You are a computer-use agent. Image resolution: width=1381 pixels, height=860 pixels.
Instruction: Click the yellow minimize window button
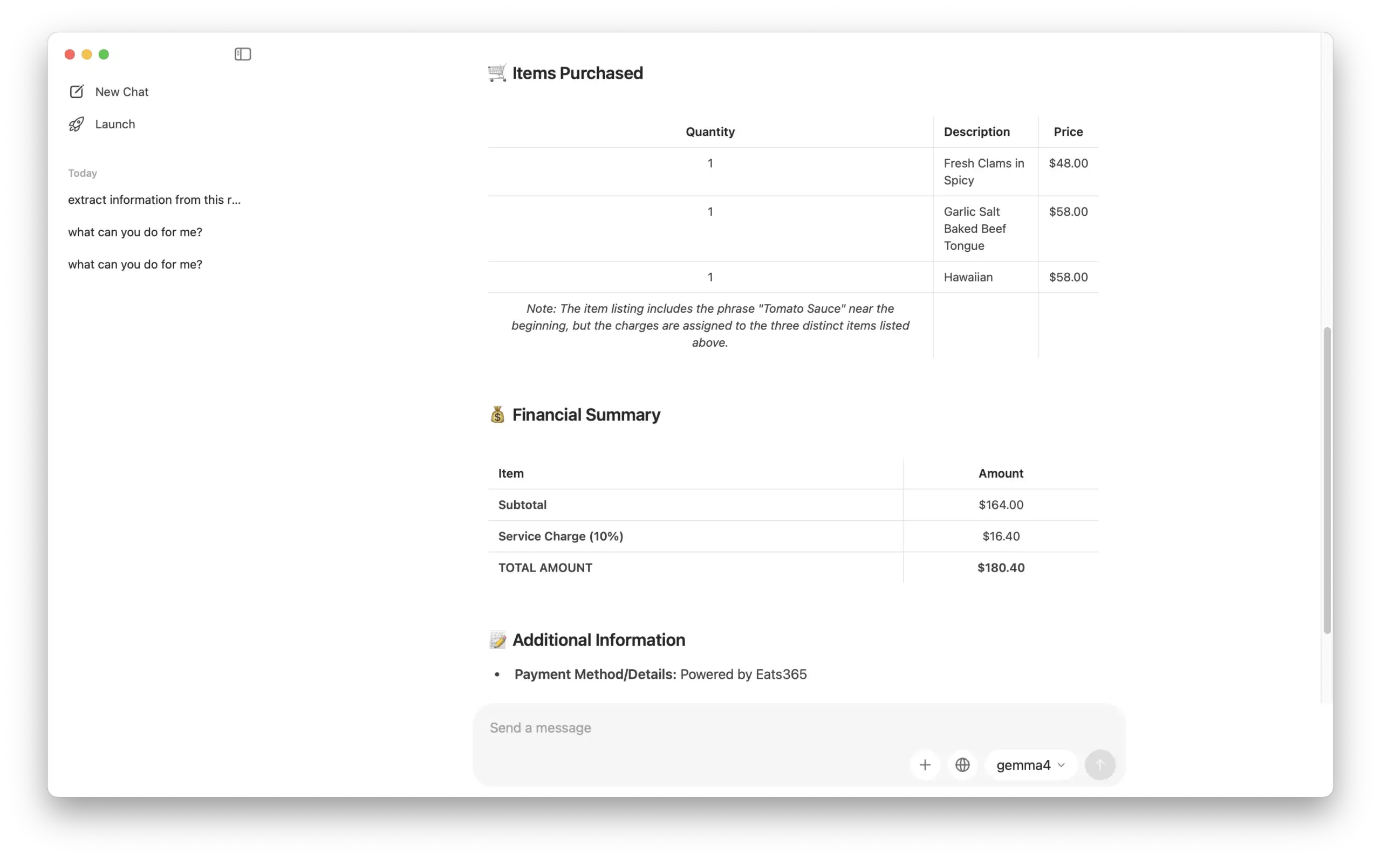[86, 54]
